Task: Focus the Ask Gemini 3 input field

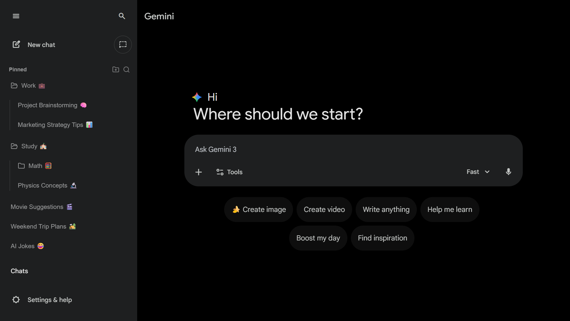Action: (x=353, y=150)
